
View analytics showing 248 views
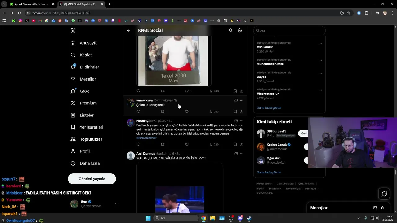[214, 91]
